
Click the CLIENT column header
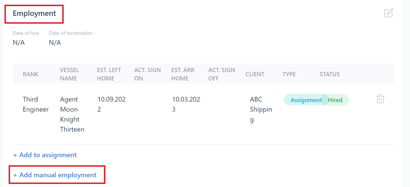[x=255, y=74]
